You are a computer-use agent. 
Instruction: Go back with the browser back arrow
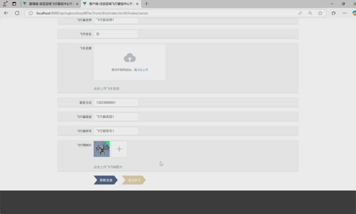6,13
